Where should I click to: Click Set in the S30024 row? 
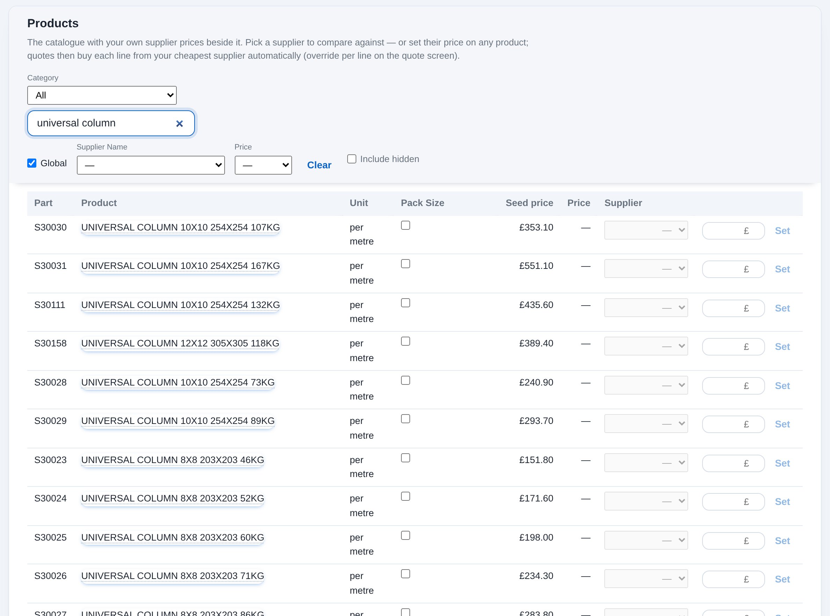coord(782,502)
